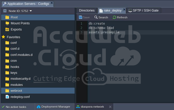Viewport: 174px width, 110px height.
Task: Open the Node ID 5752 dropdown
Action: [31, 11]
